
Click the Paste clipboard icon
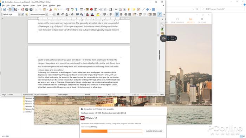click(x=45, y=9)
